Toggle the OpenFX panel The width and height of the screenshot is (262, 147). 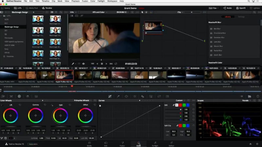tap(240, 8)
